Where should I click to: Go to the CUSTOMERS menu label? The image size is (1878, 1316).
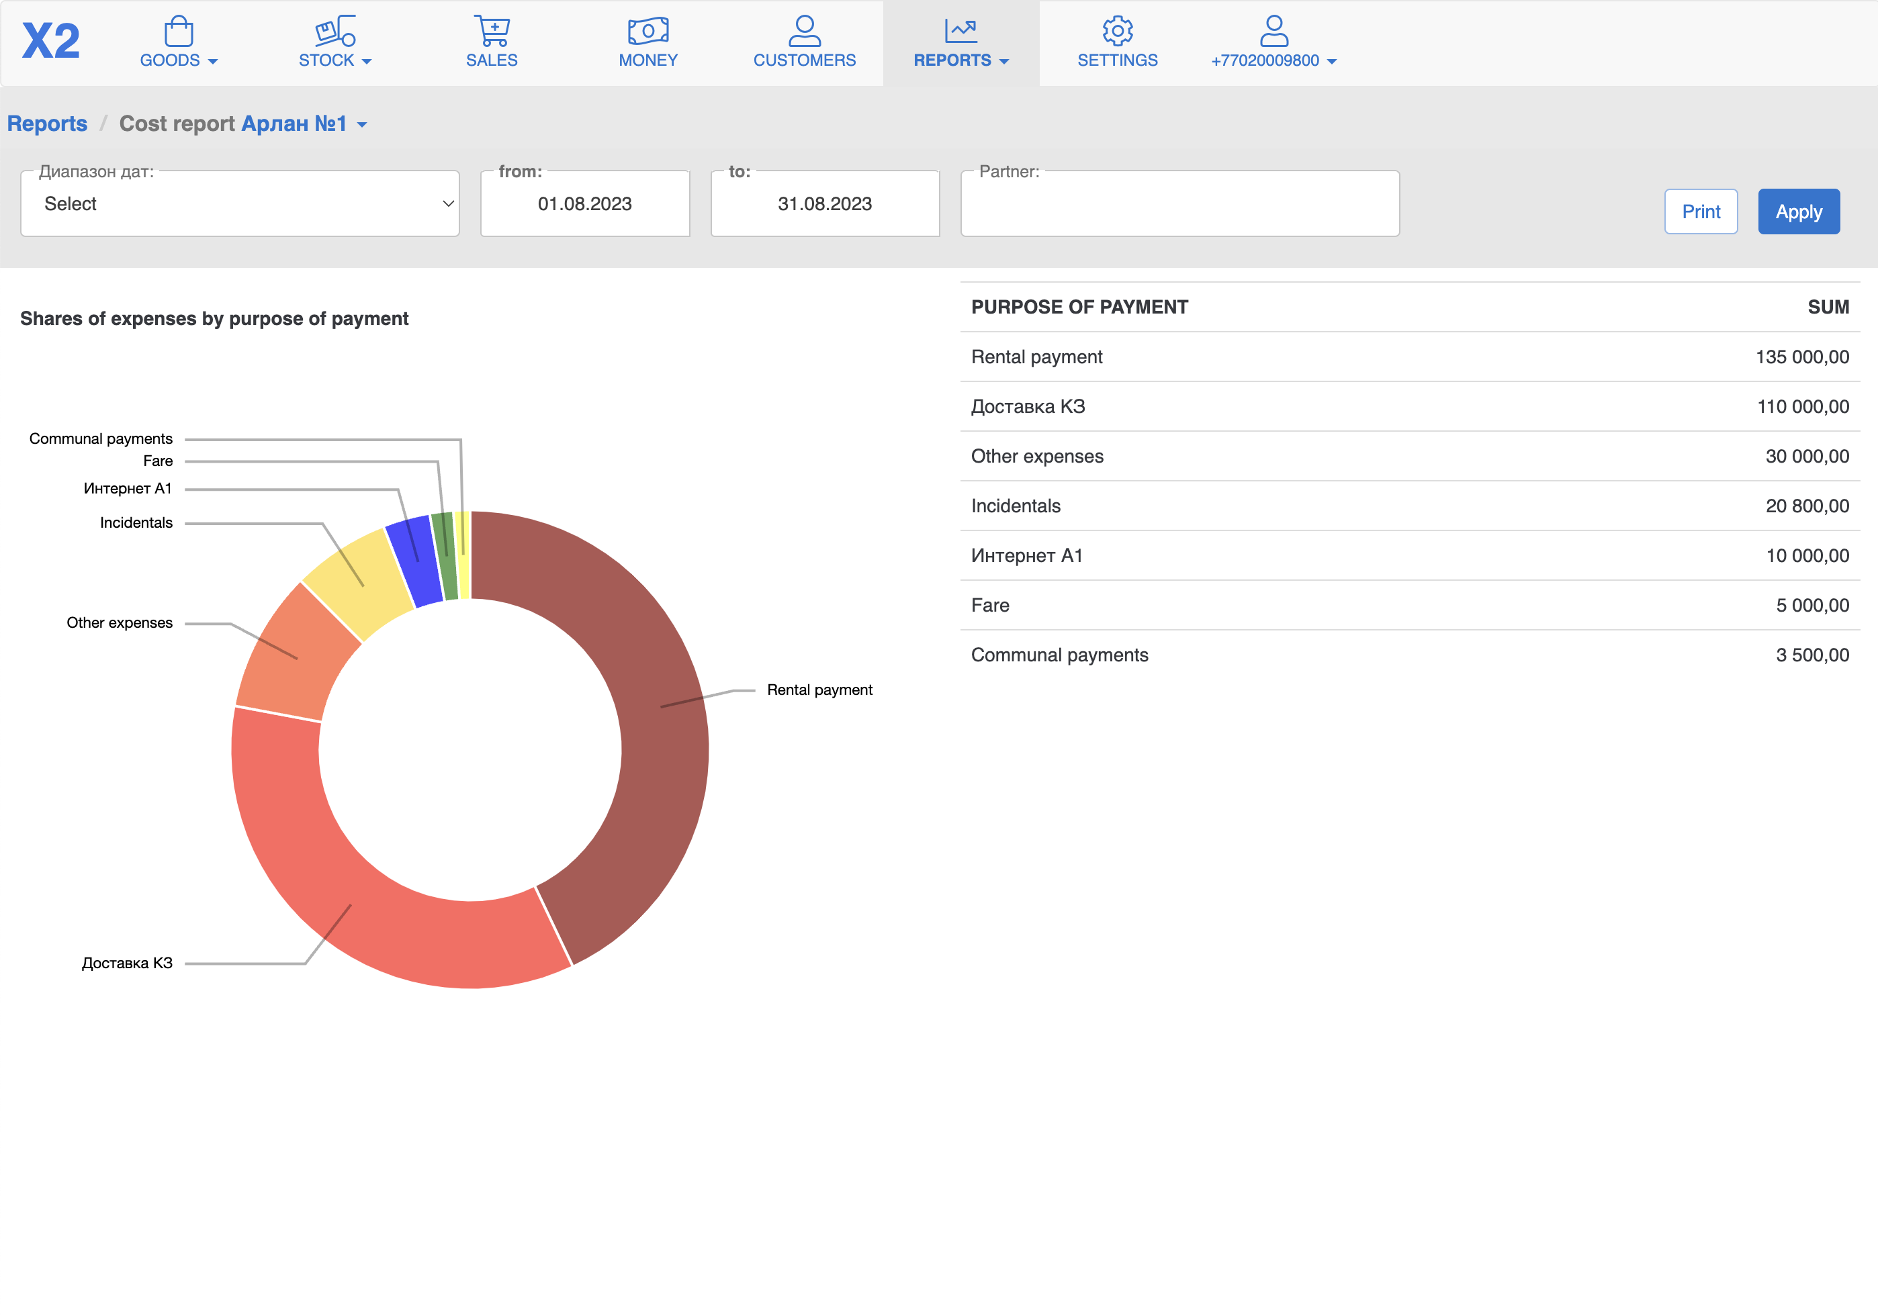(804, 60)
